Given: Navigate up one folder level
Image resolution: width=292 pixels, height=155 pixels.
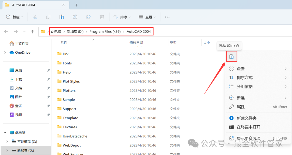Looking at the screenshot, I should 33,32.
